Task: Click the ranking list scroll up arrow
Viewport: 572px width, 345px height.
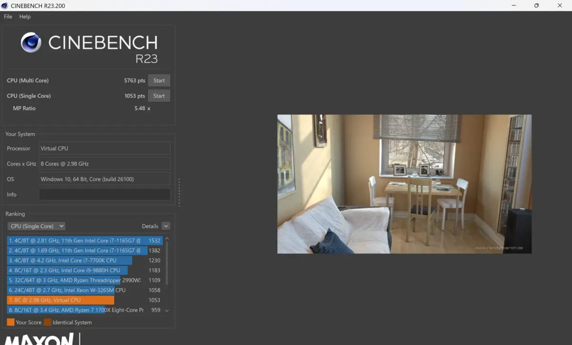Action: [x=167, y=239]
